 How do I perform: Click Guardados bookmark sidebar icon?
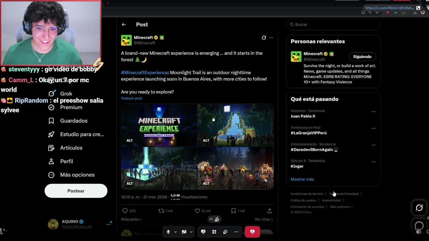pyautogui.click(x=51, y=121)
